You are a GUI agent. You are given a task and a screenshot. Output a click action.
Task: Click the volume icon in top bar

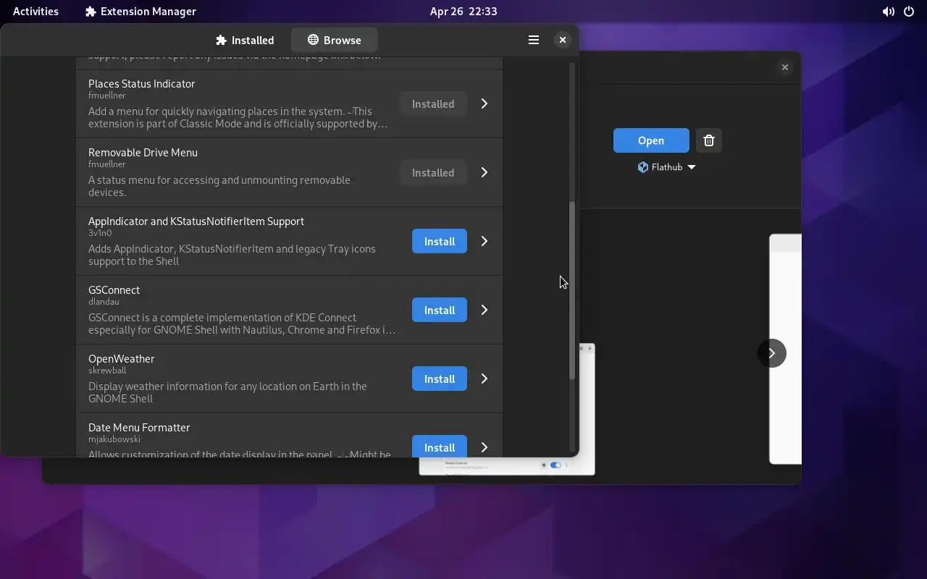889,12
